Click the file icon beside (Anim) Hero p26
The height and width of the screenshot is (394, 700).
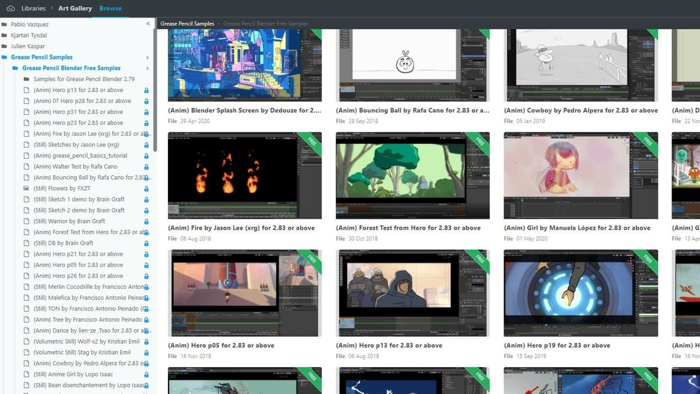(26, 276)
